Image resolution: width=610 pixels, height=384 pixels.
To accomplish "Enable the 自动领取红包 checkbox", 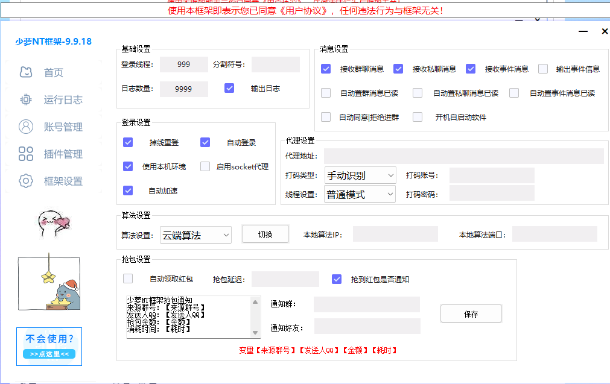I will (x=128, y=279).
